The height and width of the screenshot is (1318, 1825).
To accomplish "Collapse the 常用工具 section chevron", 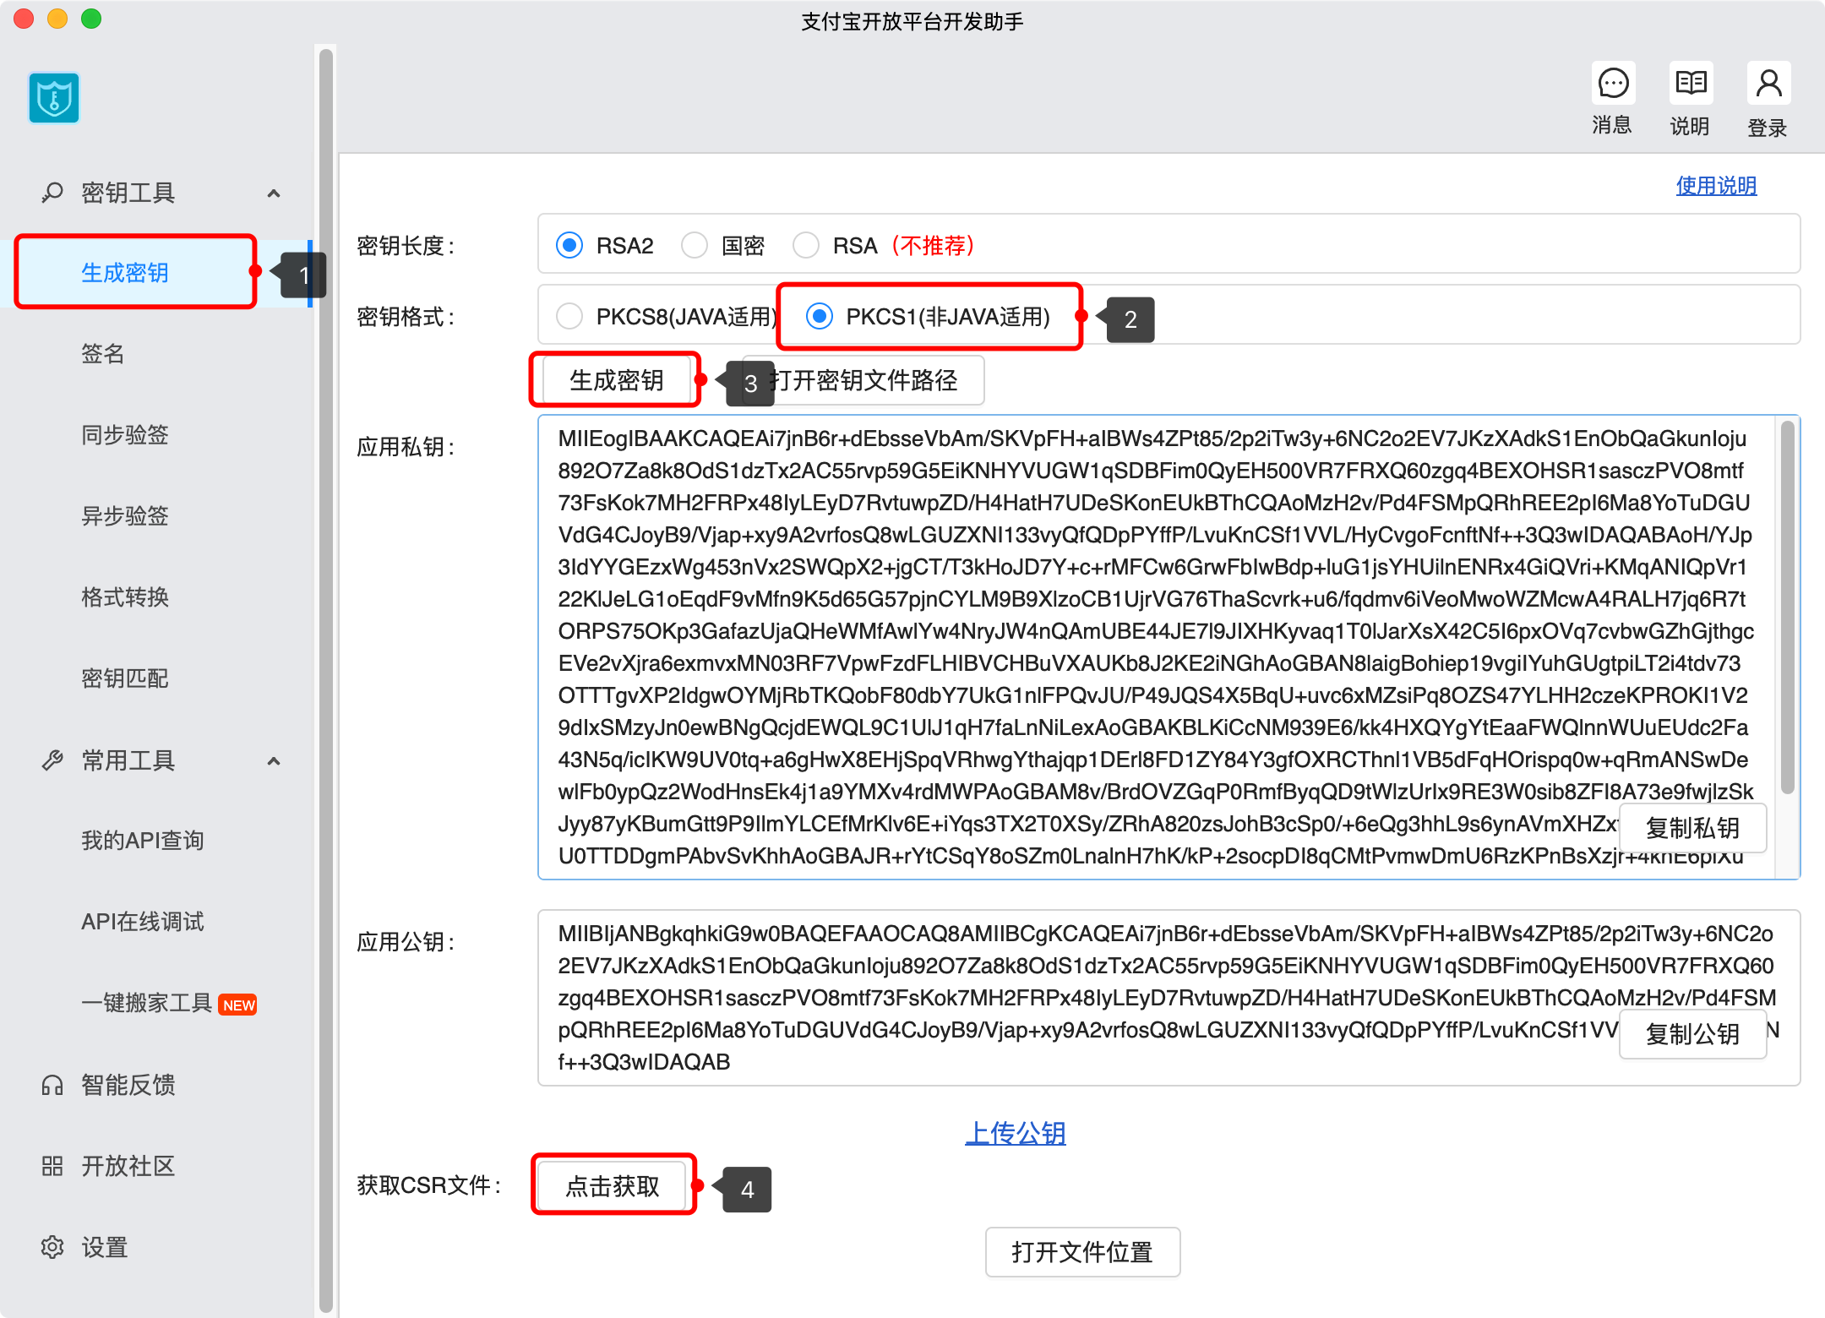I will point(274,761).
